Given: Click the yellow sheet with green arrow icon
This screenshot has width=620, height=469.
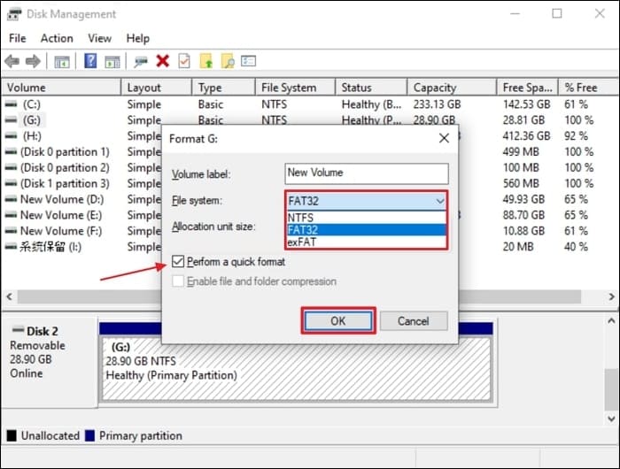Looking at the screenshot, I should (x=206, y=61).
